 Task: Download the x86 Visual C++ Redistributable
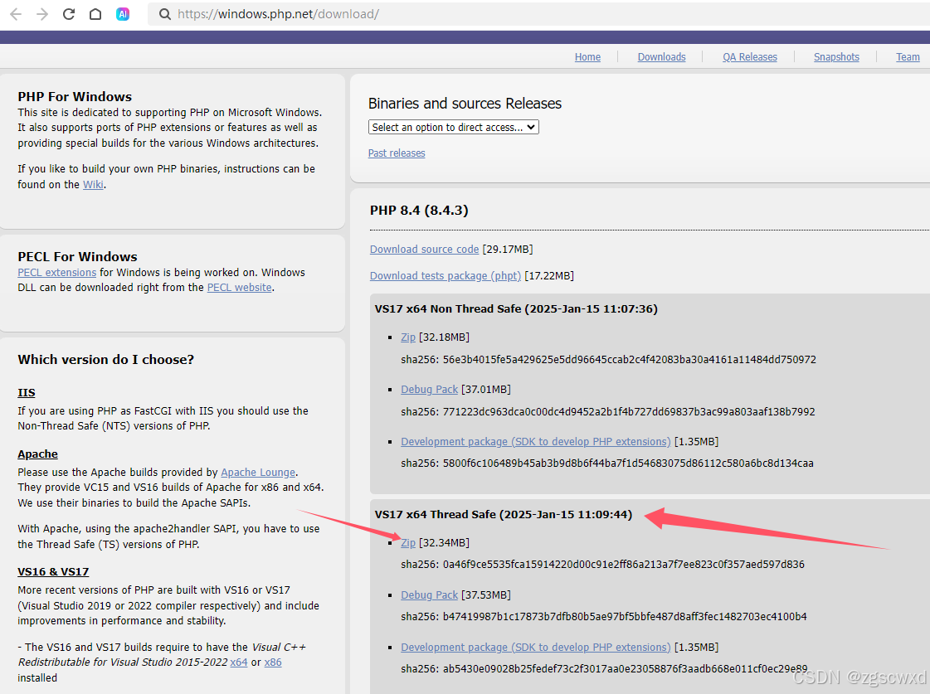273,662
